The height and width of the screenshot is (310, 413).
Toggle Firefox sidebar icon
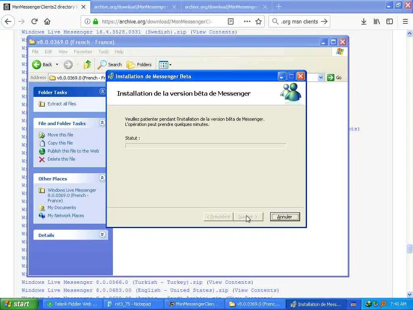pos(390,22)
